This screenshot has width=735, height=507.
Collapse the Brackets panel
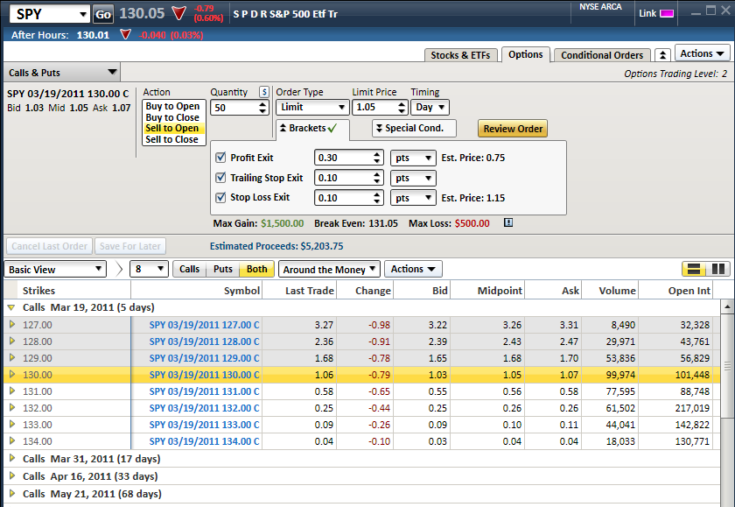[312, 128]
